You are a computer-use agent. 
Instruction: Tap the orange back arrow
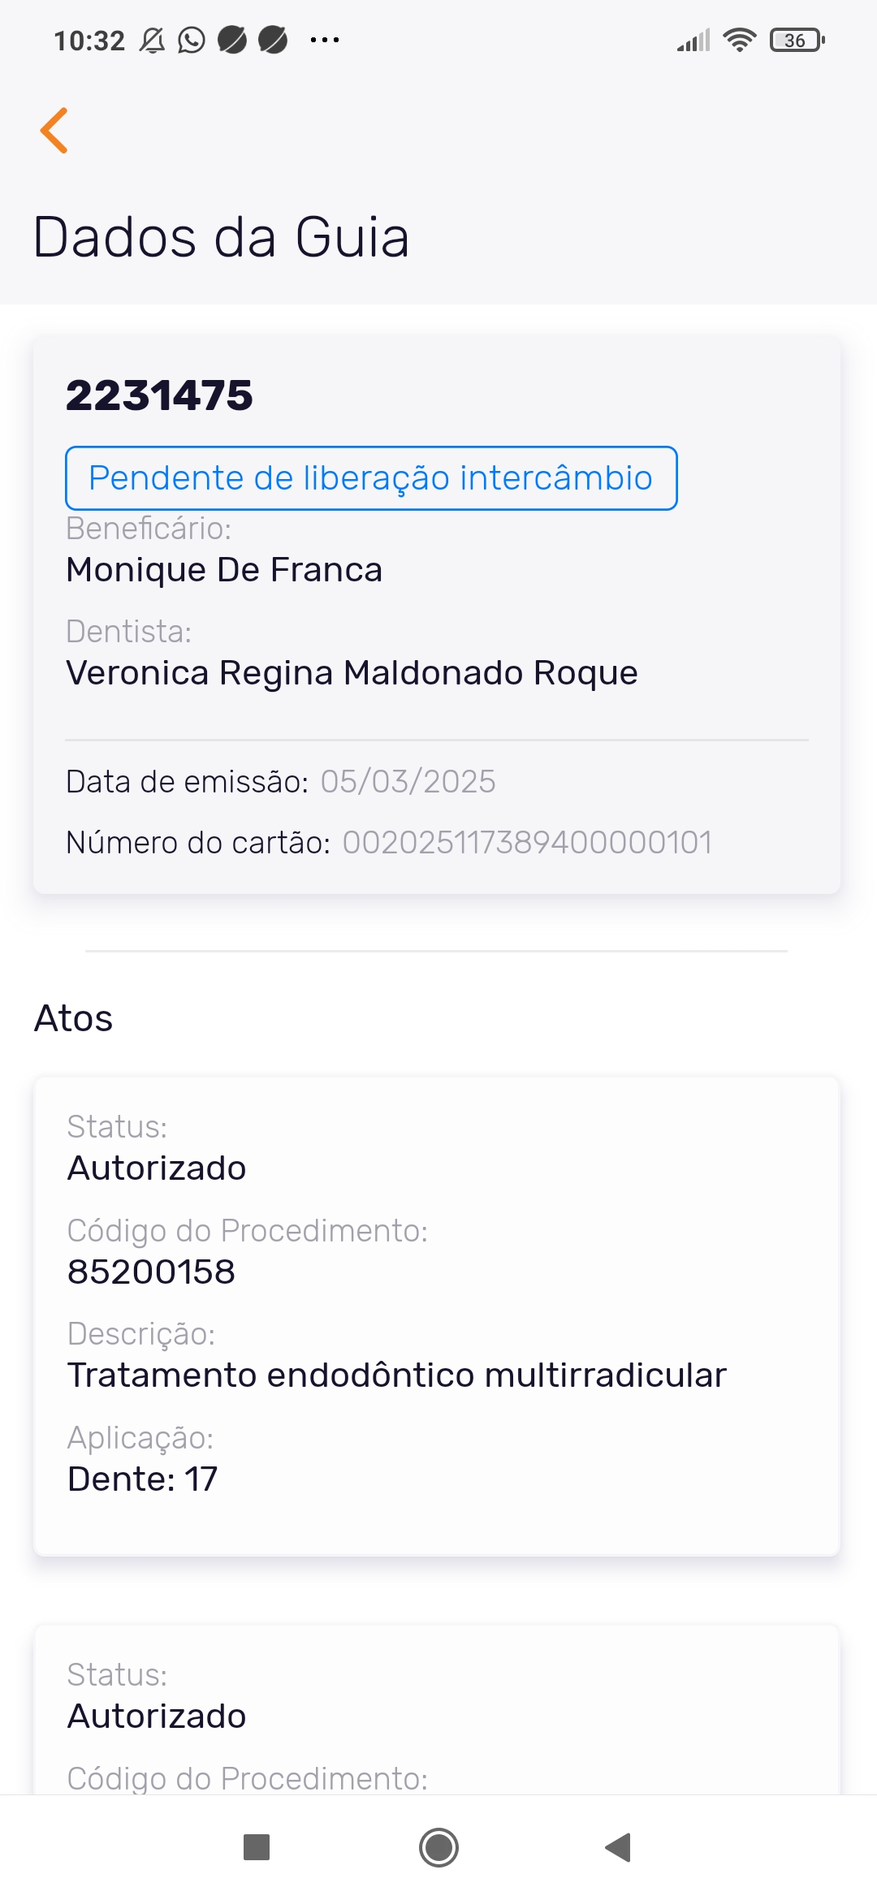click(x=54, y=130)
